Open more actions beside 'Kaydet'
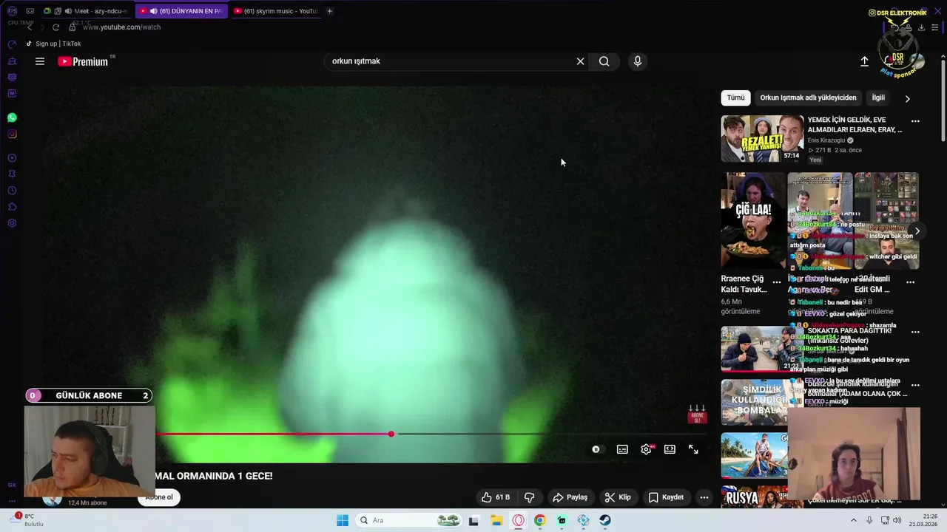Screen dimensions: 947x532 point(704,497)
